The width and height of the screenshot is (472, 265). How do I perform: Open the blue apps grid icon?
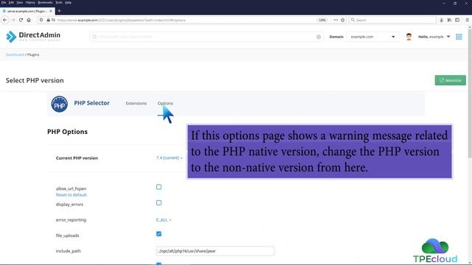tap(459, 37)
